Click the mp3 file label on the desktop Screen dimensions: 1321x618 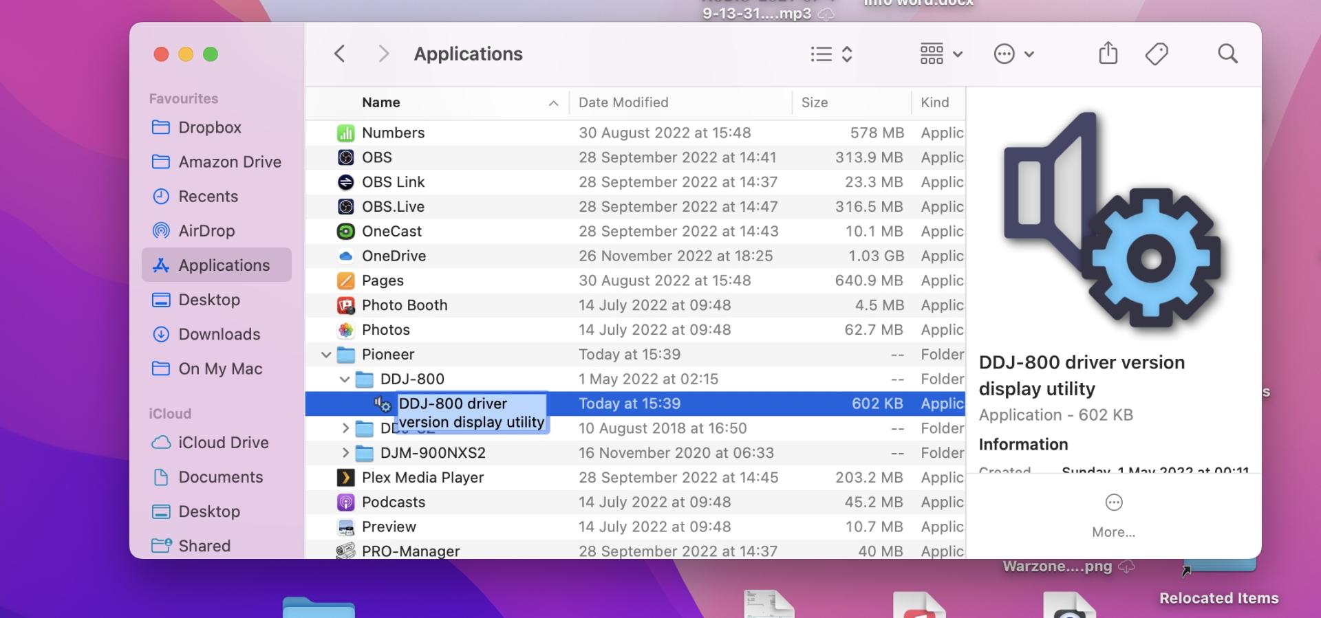pos(757,13)
